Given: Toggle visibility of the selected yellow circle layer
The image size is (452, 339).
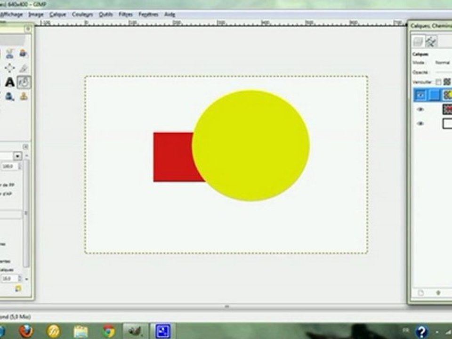Looking at the screenshot, I should (420, 96).
